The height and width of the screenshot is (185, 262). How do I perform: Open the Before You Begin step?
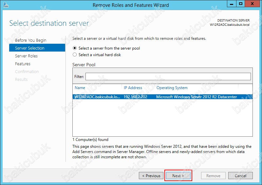(x=30, y=40)
